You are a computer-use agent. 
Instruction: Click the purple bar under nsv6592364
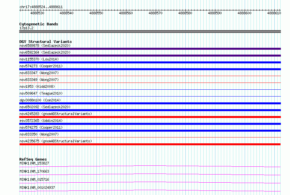150,56
